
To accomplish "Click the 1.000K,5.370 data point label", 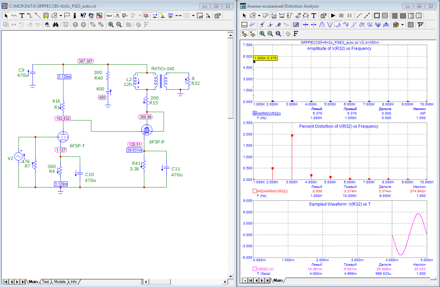I will click(x=265, y=58).
